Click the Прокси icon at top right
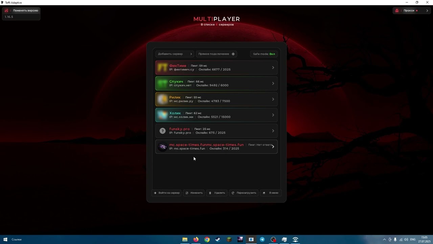Viewport: 433px width, 244px height. point(397,11)
